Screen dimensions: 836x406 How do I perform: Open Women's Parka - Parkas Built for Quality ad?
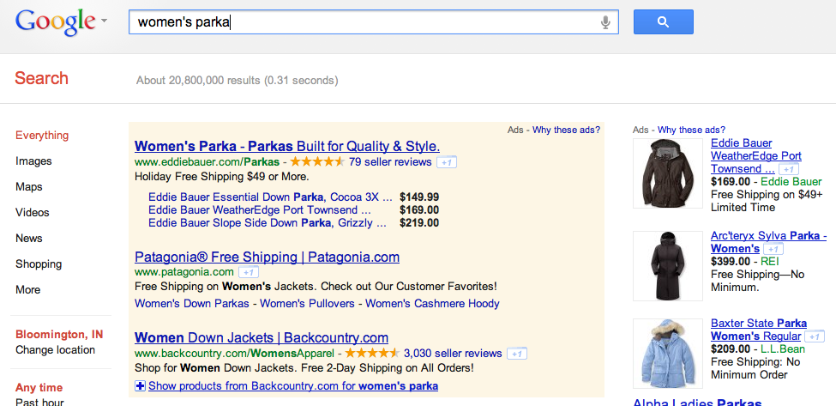point(287,146)
